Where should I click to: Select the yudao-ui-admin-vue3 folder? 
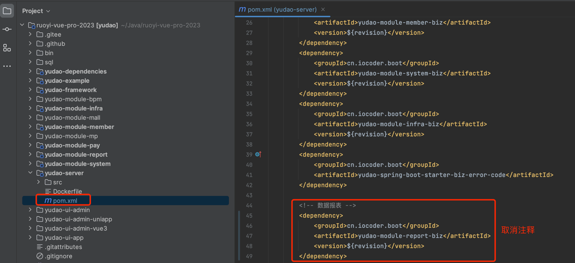[76, 228]
